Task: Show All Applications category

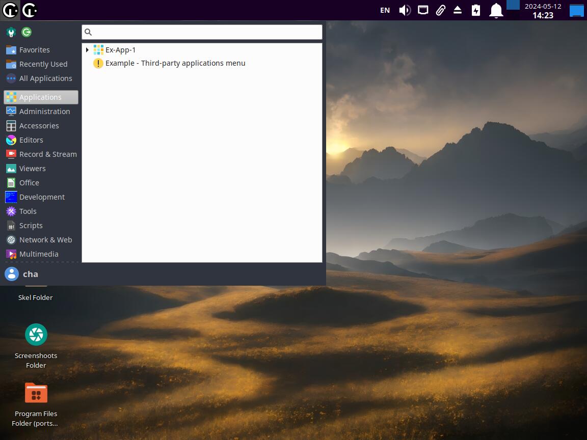Action: (x=41, y=78)
